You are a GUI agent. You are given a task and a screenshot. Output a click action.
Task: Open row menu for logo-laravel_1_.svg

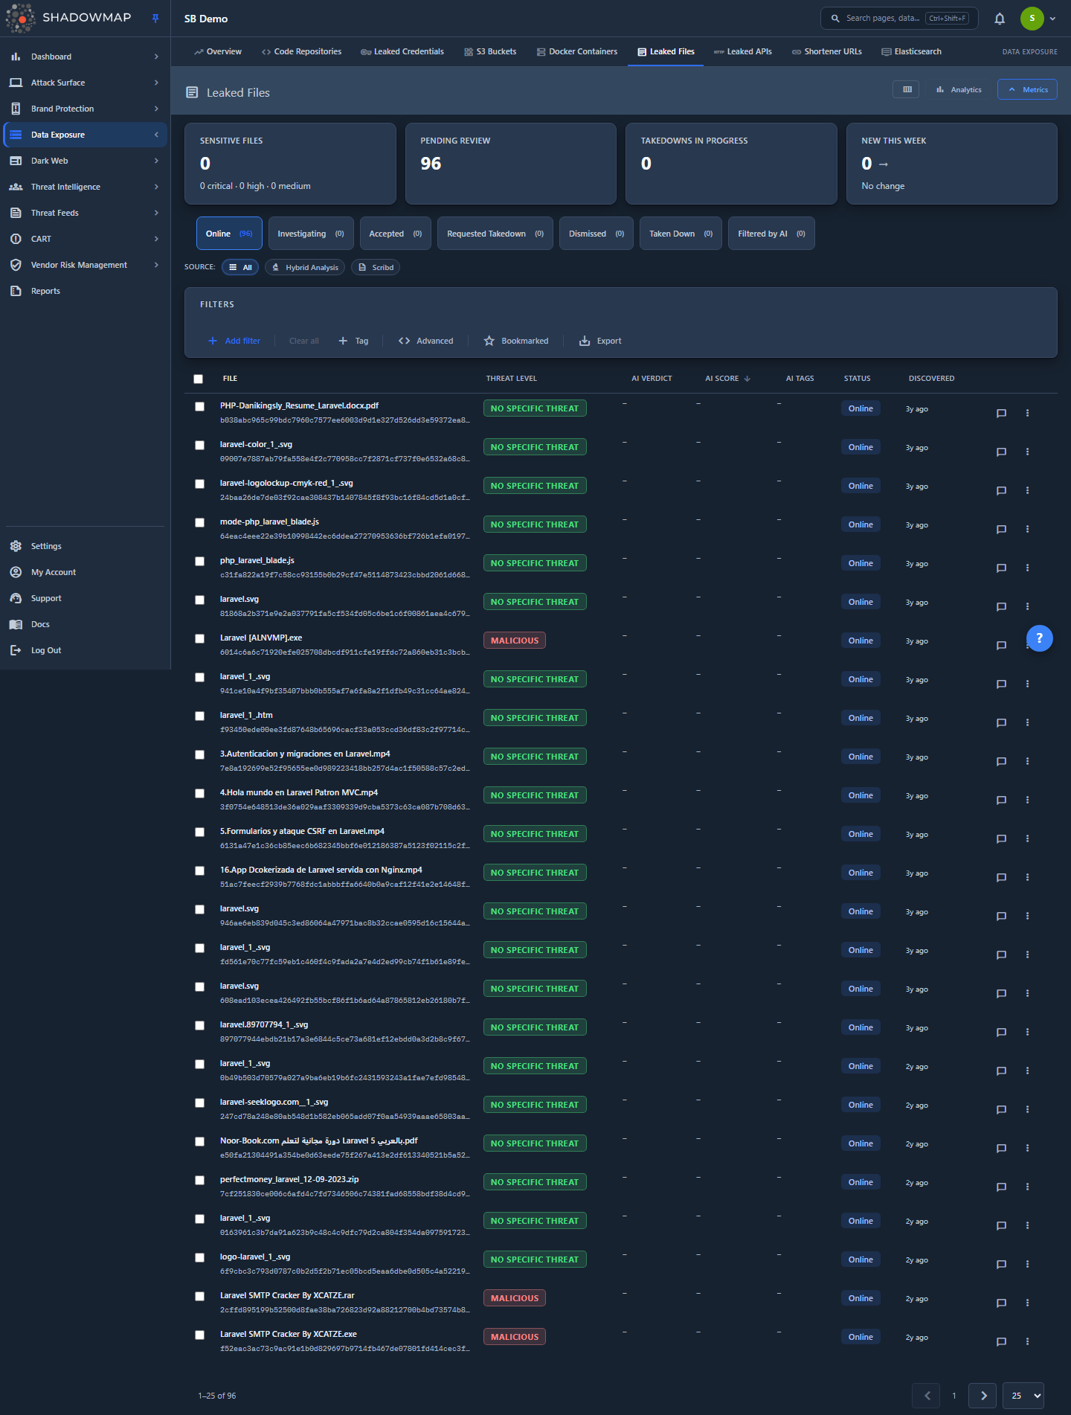[1027, 1264]
